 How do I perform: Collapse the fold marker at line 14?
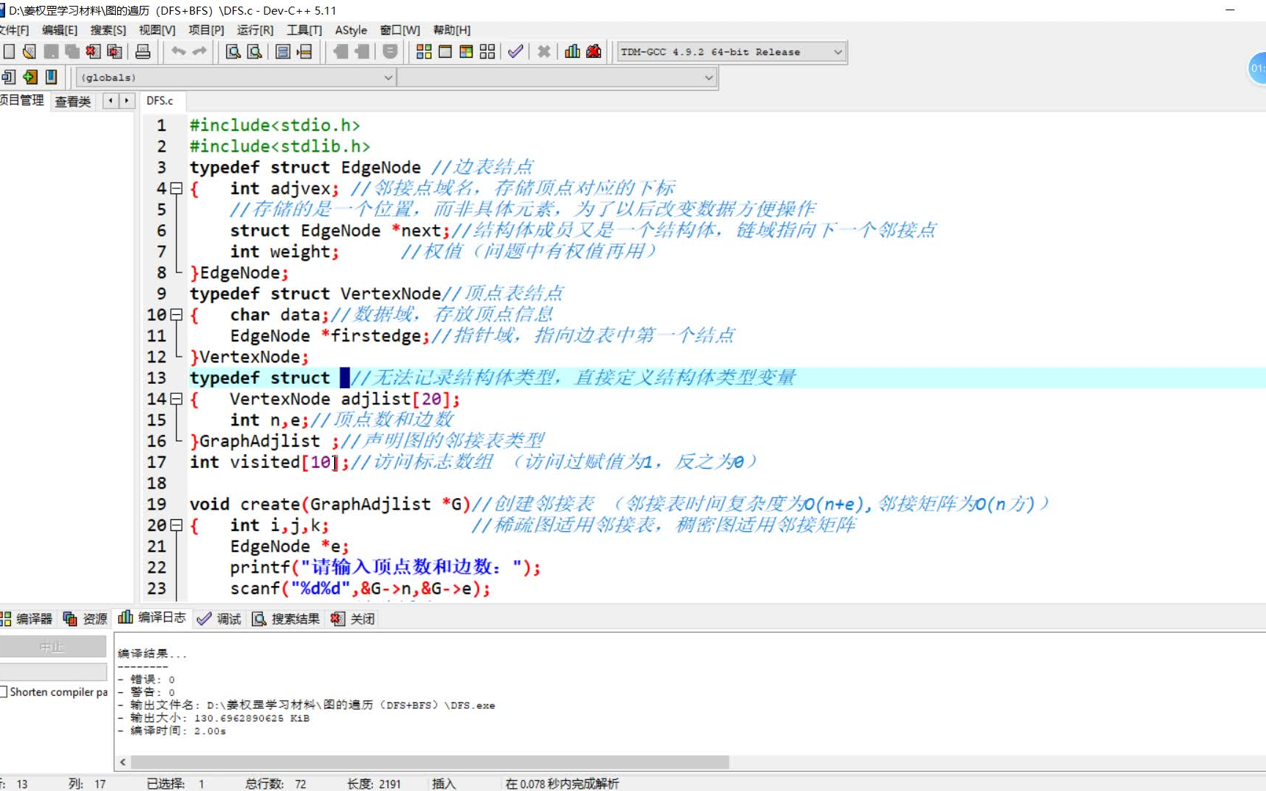click(x=176, y=399)
